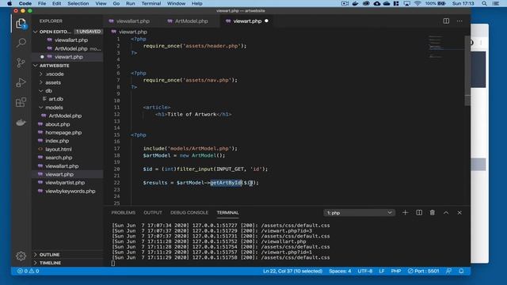Open ArtModel.php under models folder
Screen dimensions: 507x285
click(67, 116)
